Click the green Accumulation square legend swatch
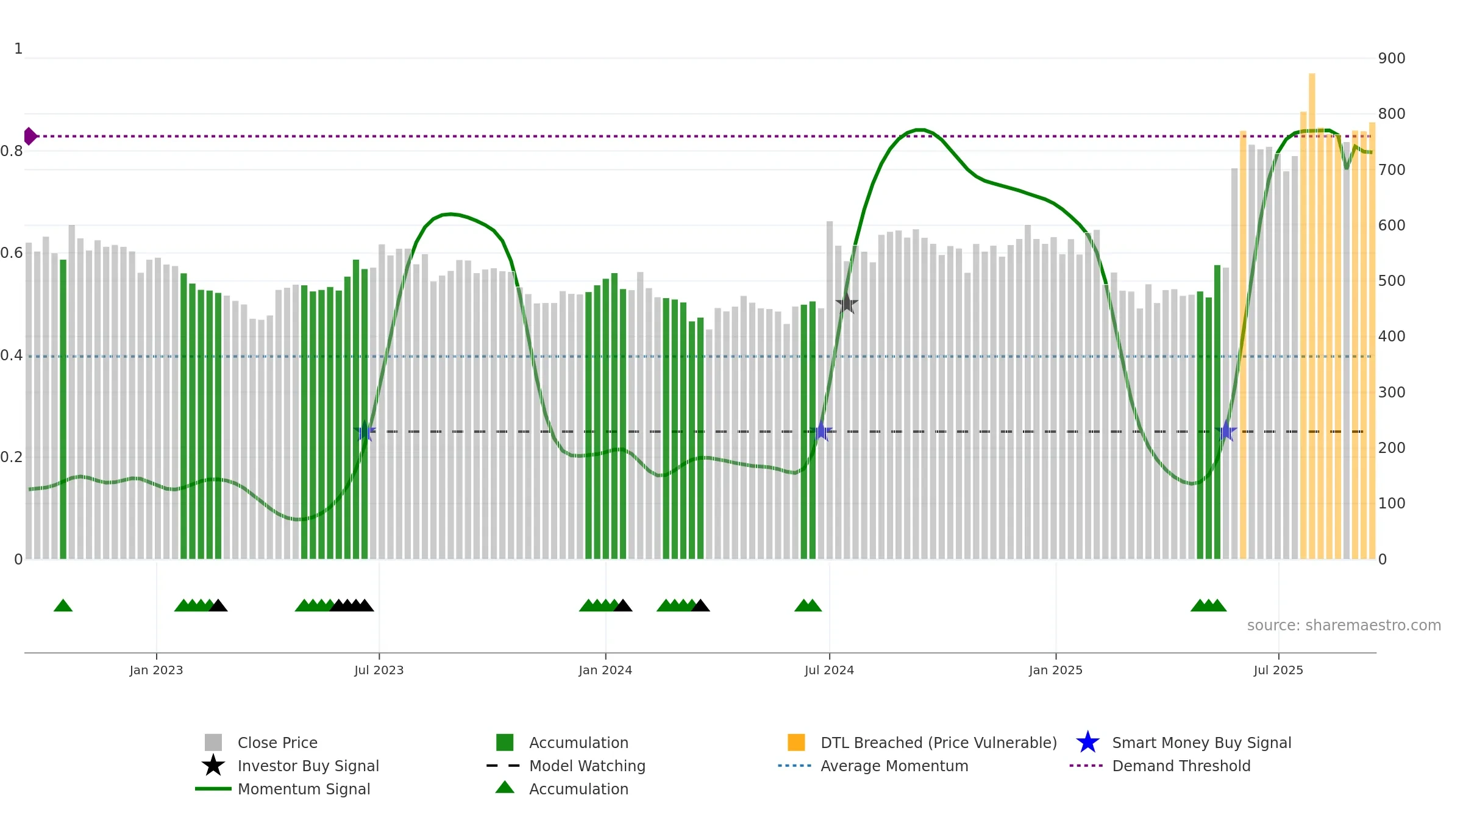The height and width of the screenshot is (823, 1463). pyautogui.click(x=505, y=743)
